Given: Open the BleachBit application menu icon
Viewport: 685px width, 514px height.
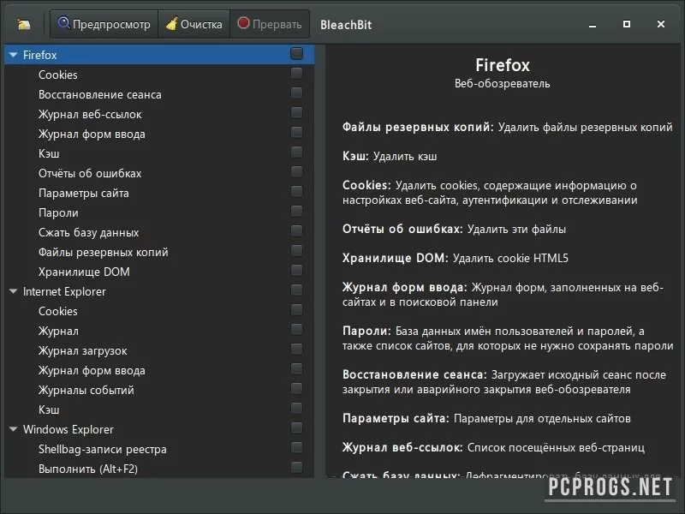Looking at the screenshot, I should point(24,24).
